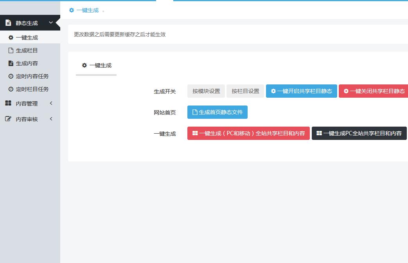Open 定时栏目任务 from the sidebar menu
This screenshot has height=263, width=408.
tap(32, 89)
